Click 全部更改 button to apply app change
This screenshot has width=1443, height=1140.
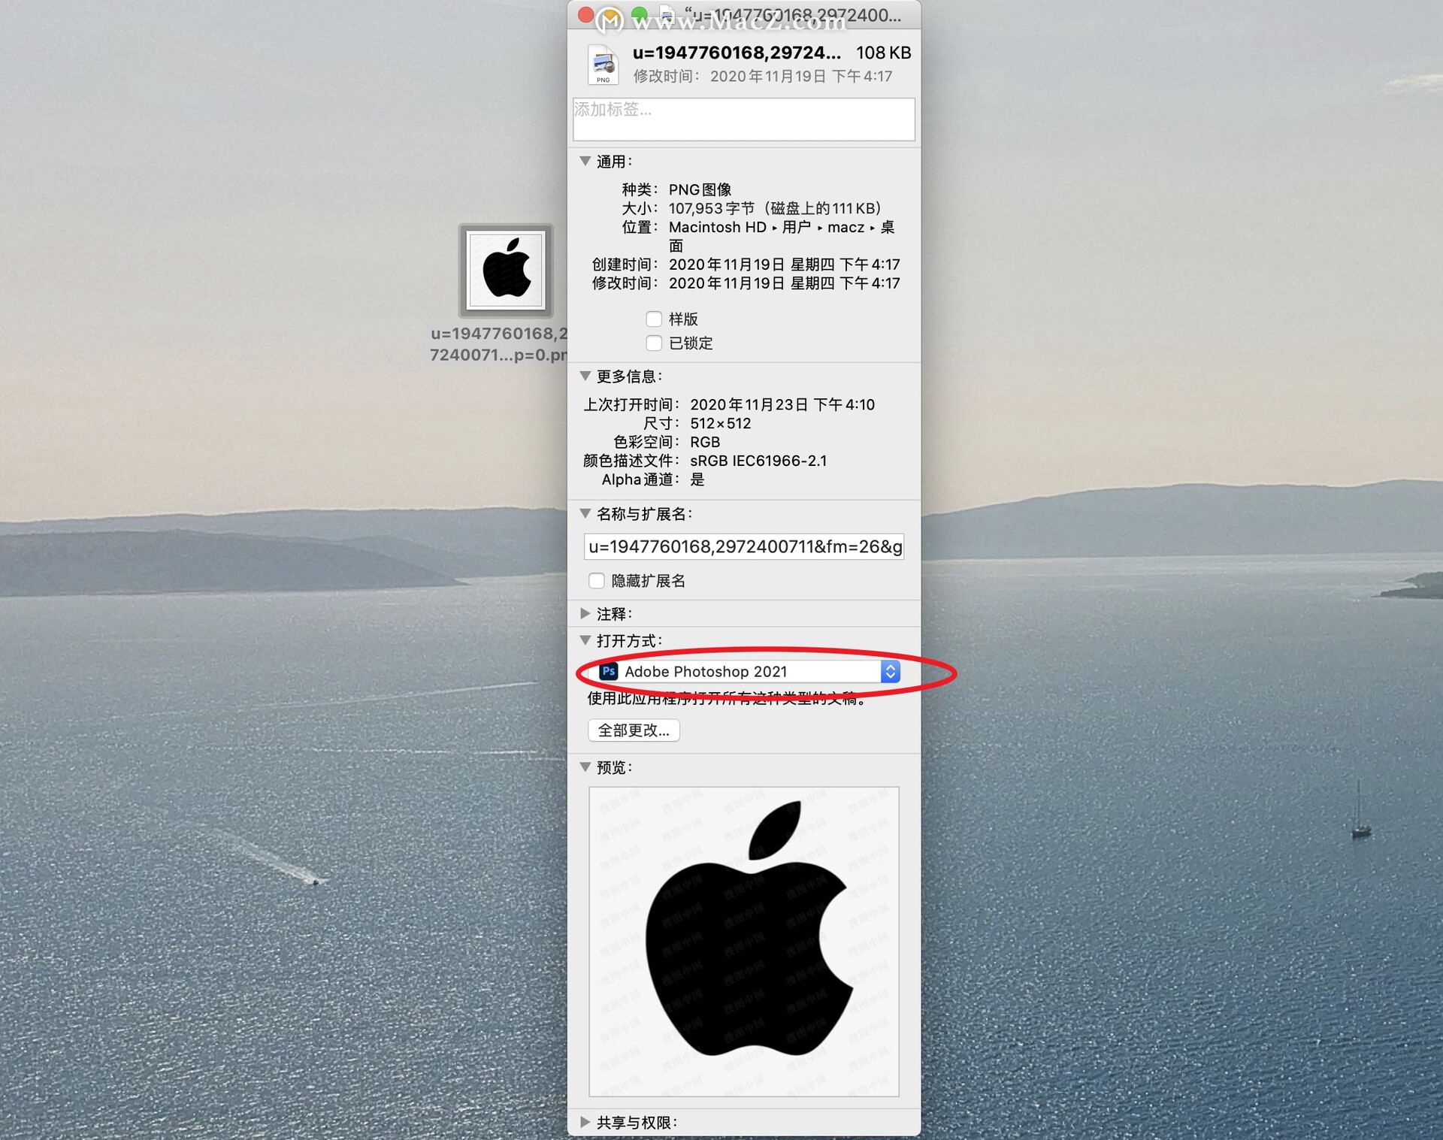coord(634,730)
